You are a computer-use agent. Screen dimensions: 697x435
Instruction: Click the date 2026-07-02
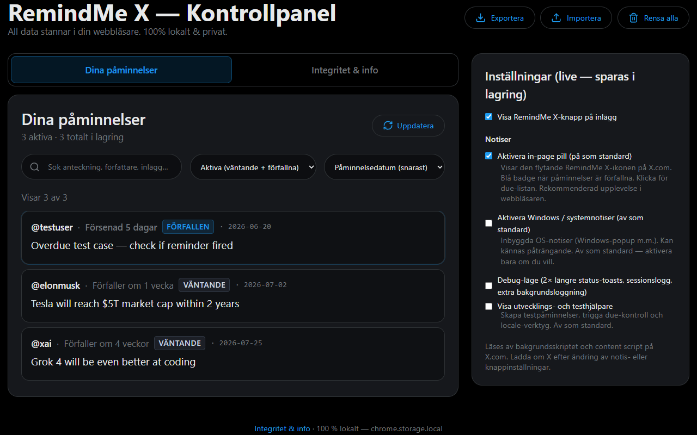[265, 285]
